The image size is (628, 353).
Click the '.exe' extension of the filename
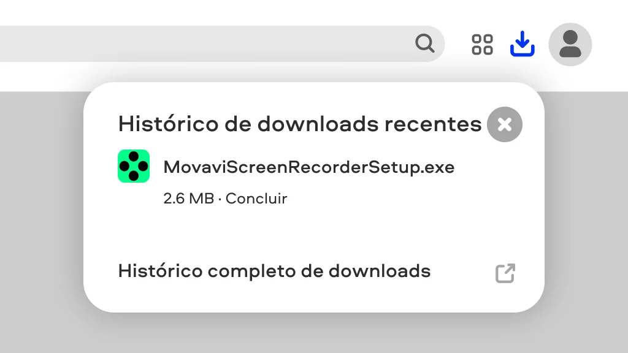(438, 167)
